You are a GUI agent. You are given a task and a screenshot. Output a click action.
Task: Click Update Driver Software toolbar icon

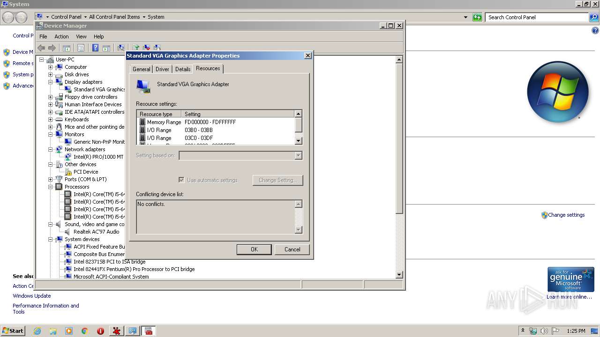click(x=135, y=48)
